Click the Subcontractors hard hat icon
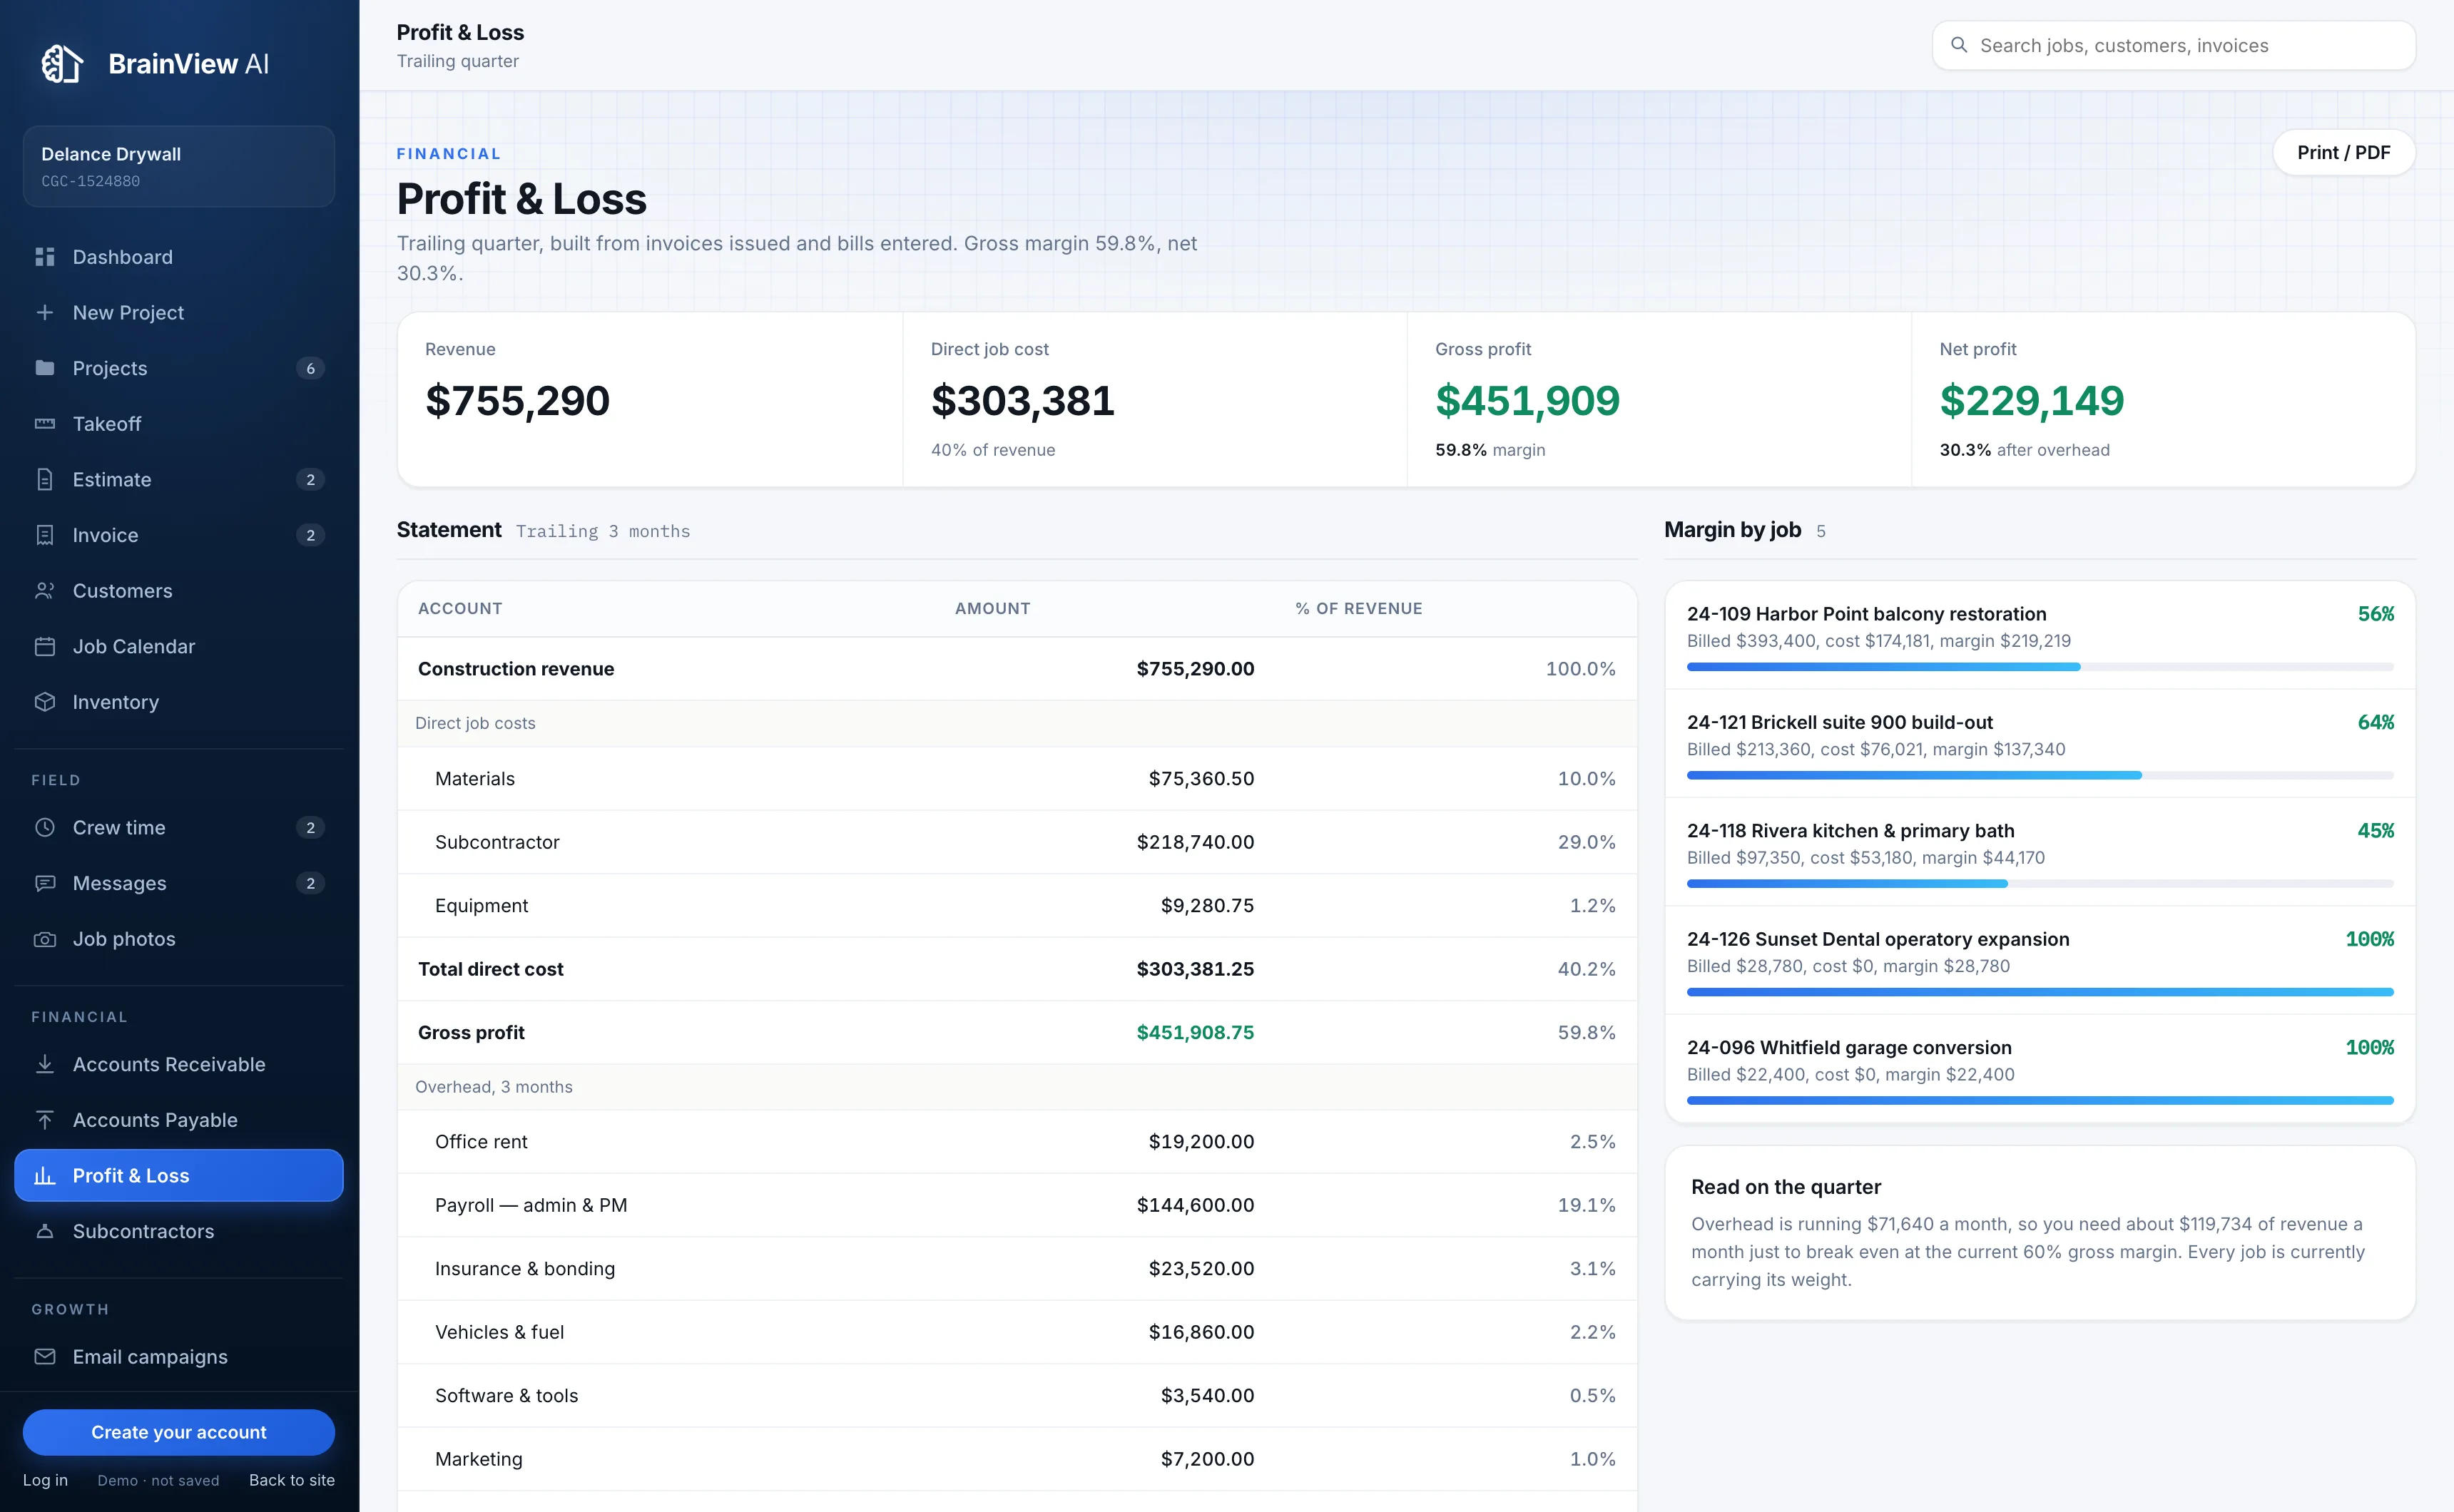This screenshot has width=2454, height=1512. (45, 1231)
